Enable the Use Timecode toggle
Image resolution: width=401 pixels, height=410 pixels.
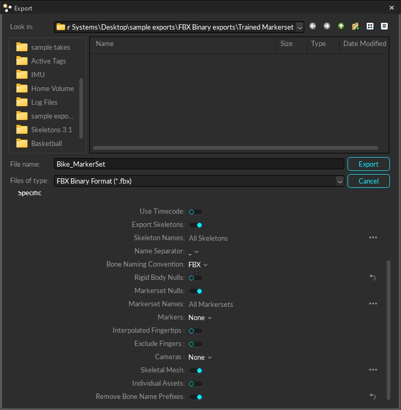[x=195, y=212]
